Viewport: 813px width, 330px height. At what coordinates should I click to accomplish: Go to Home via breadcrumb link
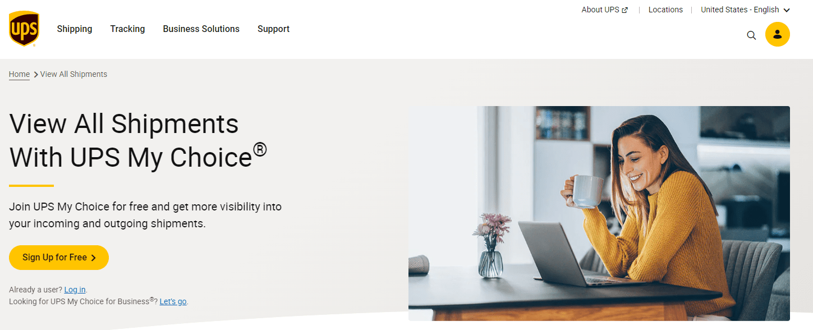pyautogui.click(x=19, y=74)
